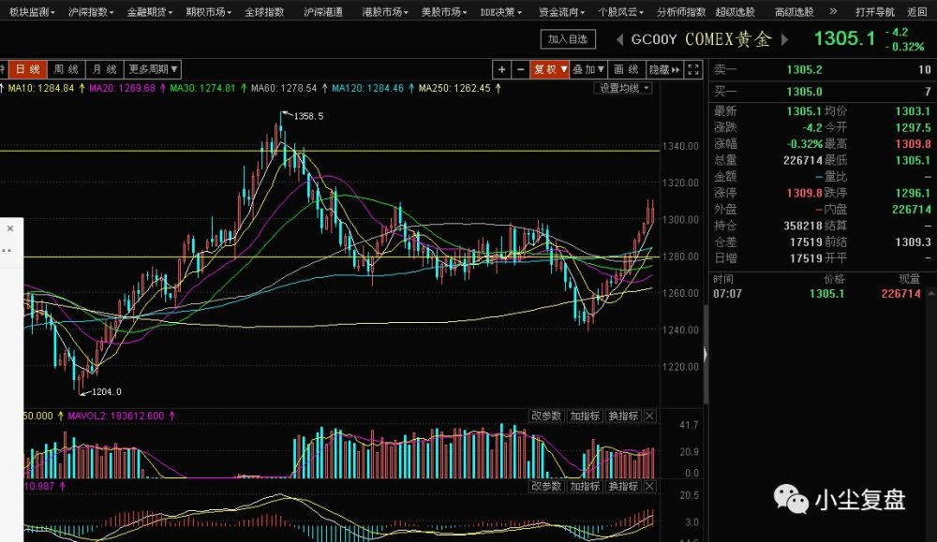This screenshot has height=542, width=937.
Task: Expand 美股市场 dropdown menu
Action: [444, 11]
